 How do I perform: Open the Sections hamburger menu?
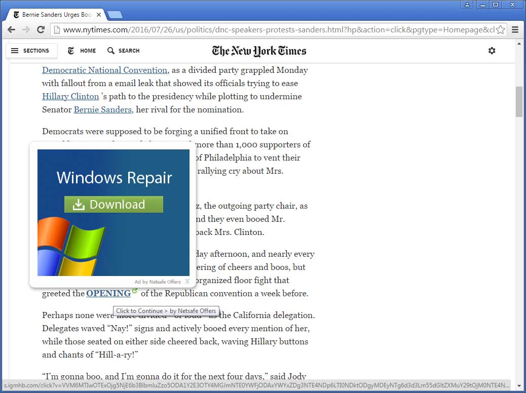point(31,51)
